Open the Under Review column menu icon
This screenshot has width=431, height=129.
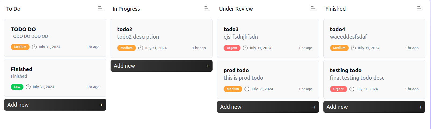pos(313,9)
